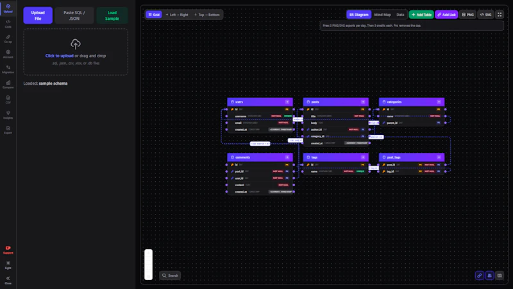Viewport: 513px width, 289px height.
Task: Open the Co-op section in sidebar
Action: pyautogui.click(x=8, y=39)
